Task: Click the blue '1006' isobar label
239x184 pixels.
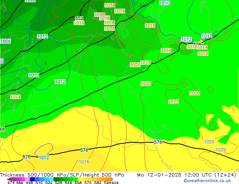Action: click(x=6, y=41)
